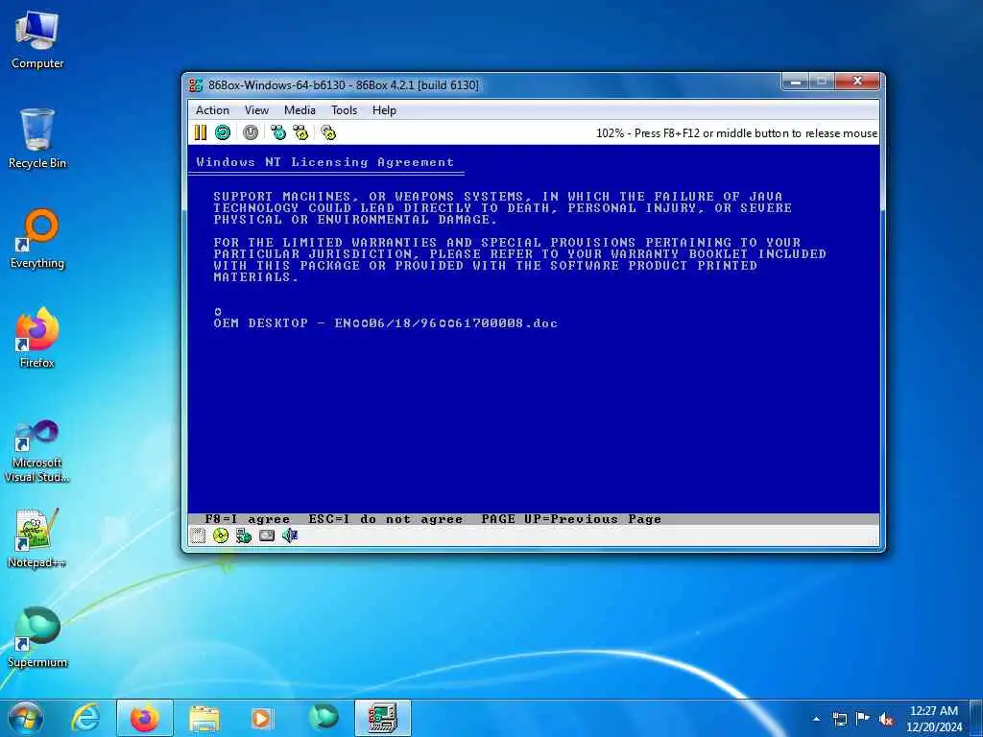Show hidden tray icons arrow
983x737 pixels.
point(816,719)
